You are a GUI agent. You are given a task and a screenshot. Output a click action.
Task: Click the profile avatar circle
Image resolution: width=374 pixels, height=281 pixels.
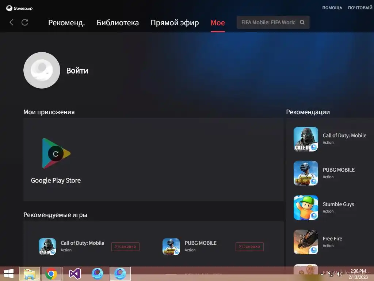(42, 70)
